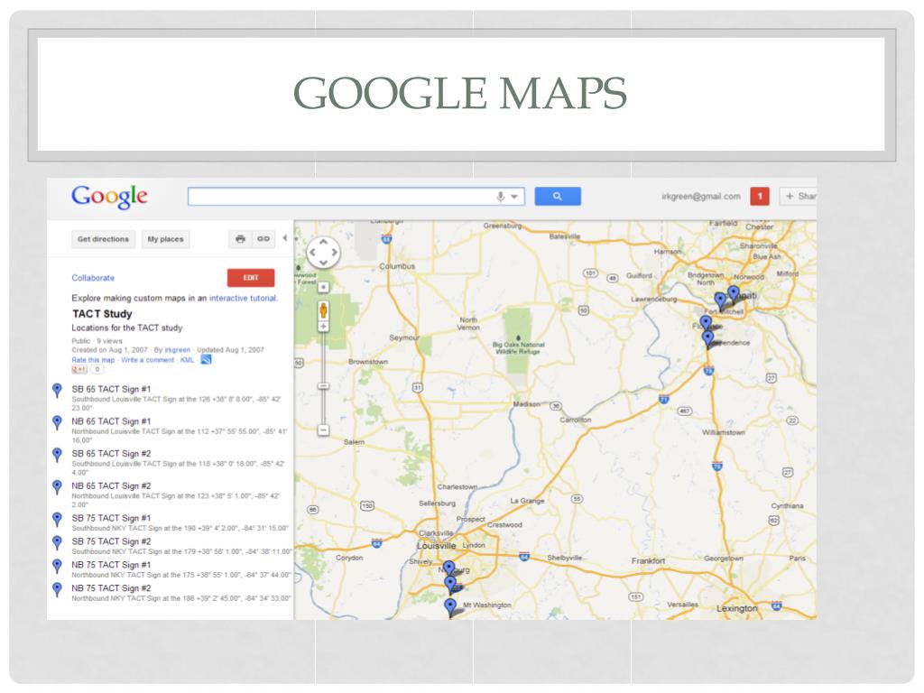
Task: Open the irkgreen@gmail.com account menu
Action: 700,196
